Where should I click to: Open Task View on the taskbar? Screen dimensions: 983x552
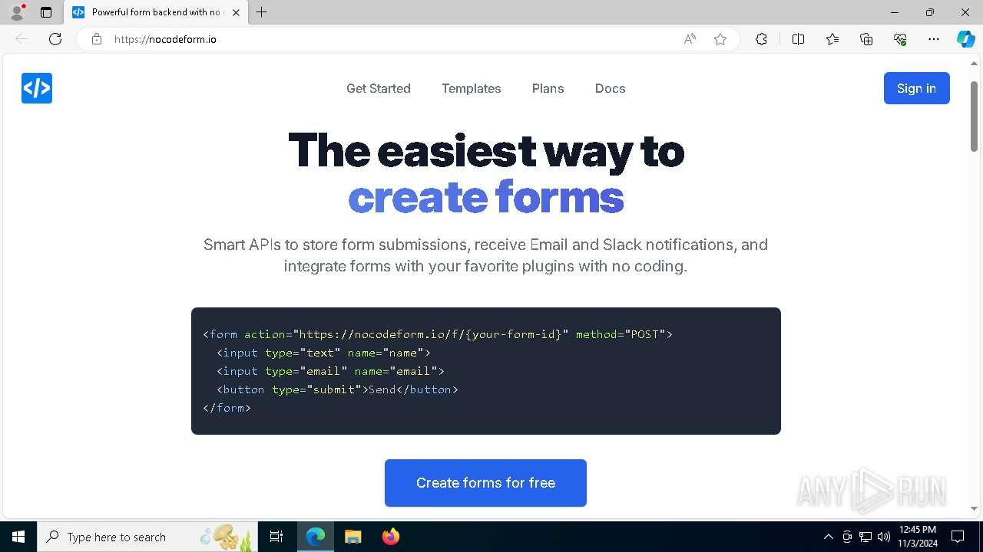[x=276, y=537]
